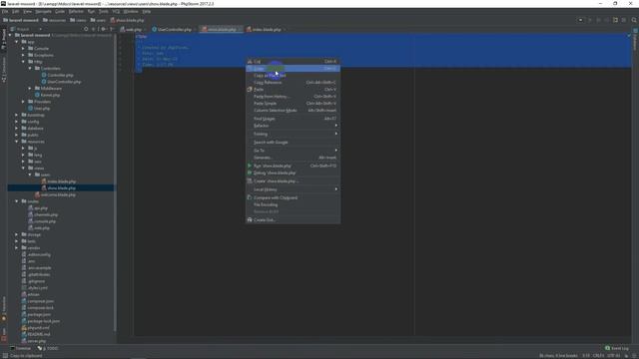Click the Project side tool window button
Viewport: 639px width, 359px height.
4,39
